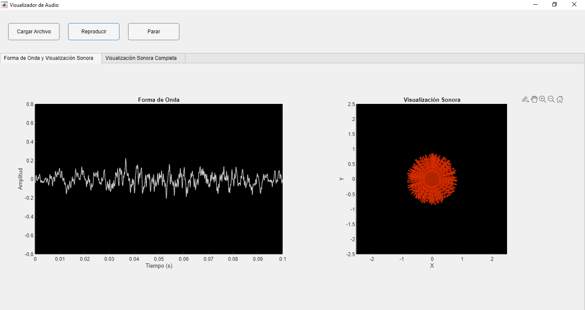Screen dimensions: 585x310
Task: Activate the Zoom In tool above the scatter plot
Action: pyautogui.click(x=543, y=99)
